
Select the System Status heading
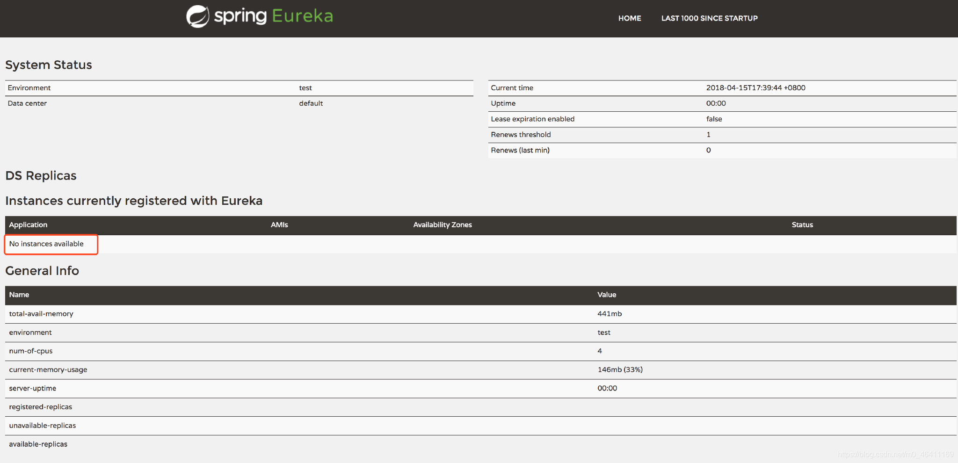49,65
